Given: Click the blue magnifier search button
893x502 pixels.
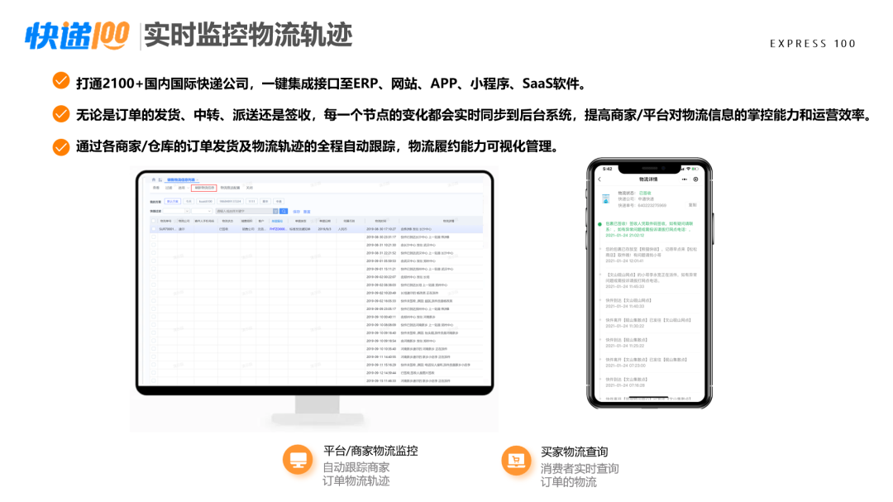Looking at the screenshot, I should click(x=284, y=212).
